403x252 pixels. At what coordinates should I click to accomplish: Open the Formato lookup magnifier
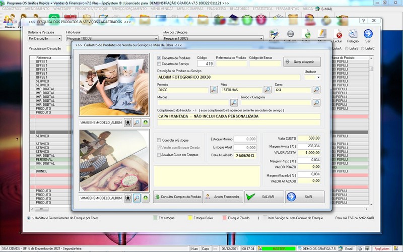(x=214, y=90)
